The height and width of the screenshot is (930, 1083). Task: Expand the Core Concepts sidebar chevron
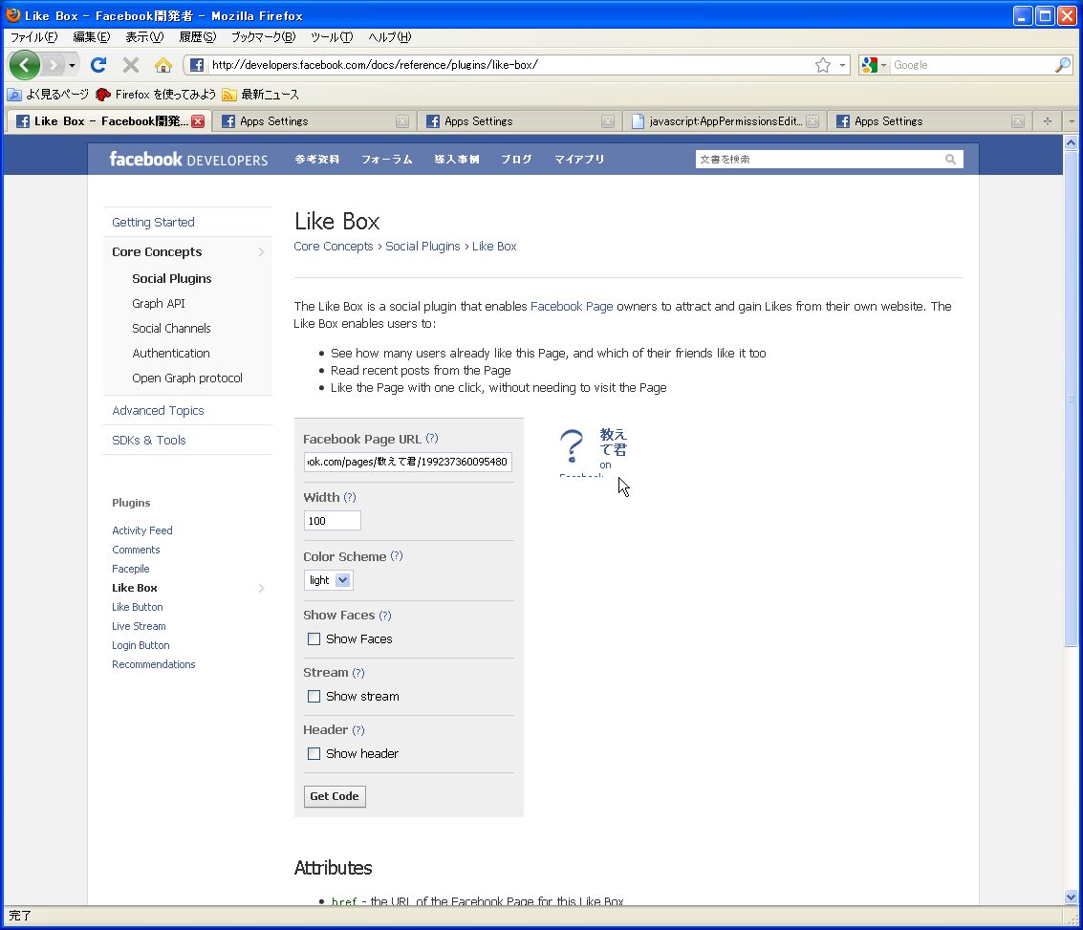click(x=261, y=252)
